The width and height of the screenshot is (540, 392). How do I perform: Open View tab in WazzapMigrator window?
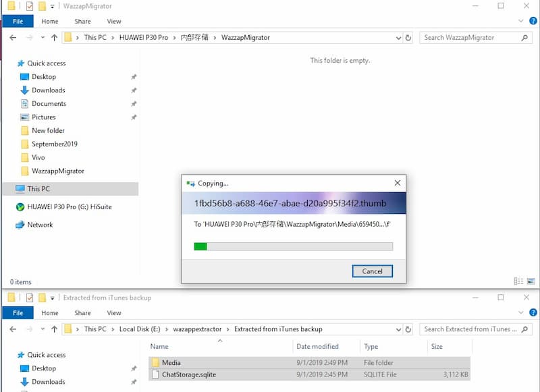[114, 22]
